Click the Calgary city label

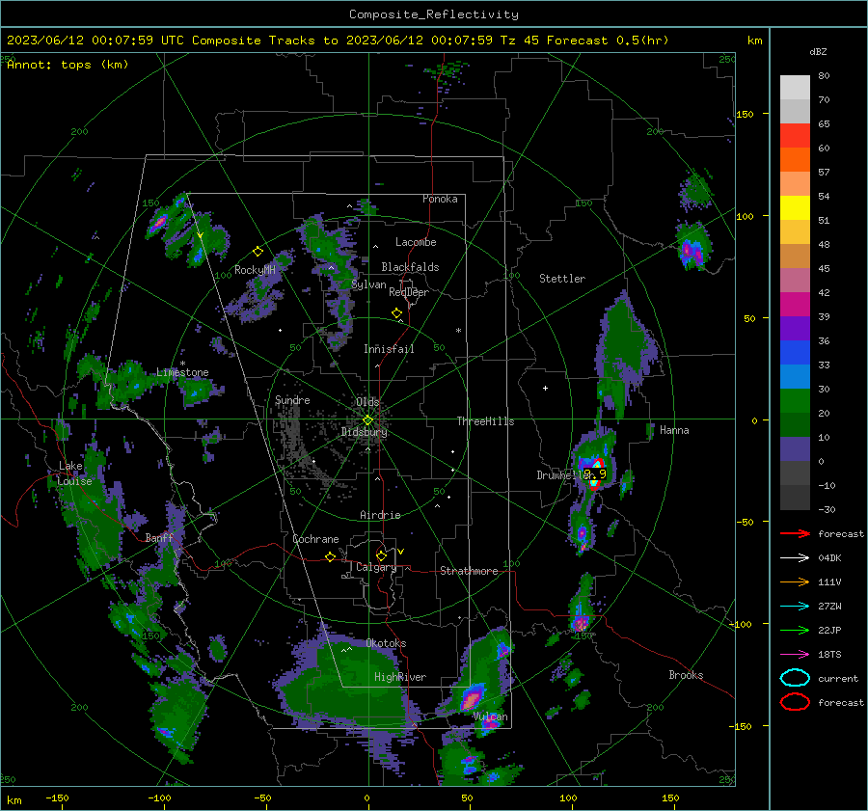click(x=376, y=567)
